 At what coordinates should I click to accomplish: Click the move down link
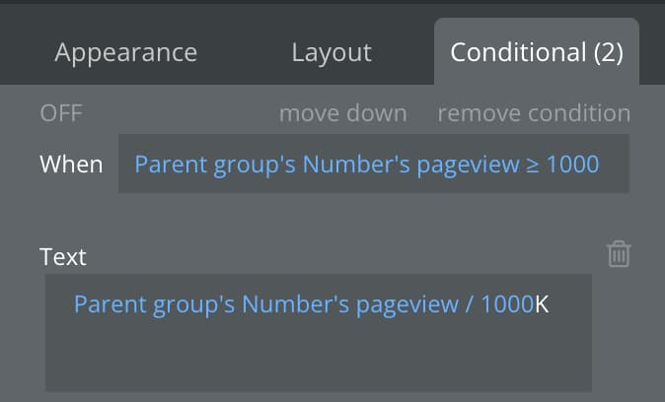tap(343, 113)
